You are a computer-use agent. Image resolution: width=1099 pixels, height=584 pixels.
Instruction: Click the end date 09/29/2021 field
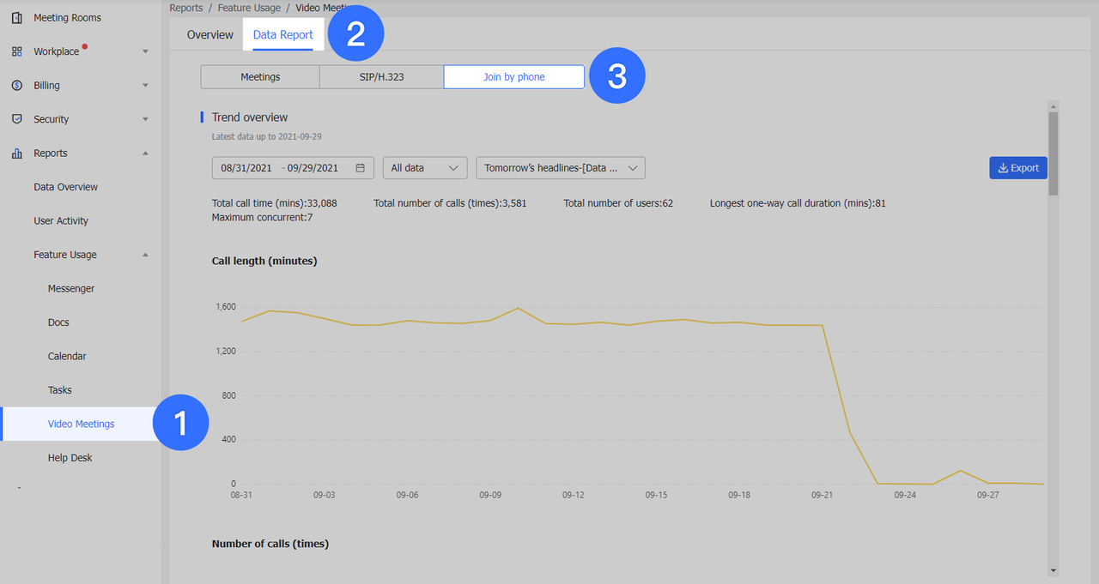(x=313, y=168)
